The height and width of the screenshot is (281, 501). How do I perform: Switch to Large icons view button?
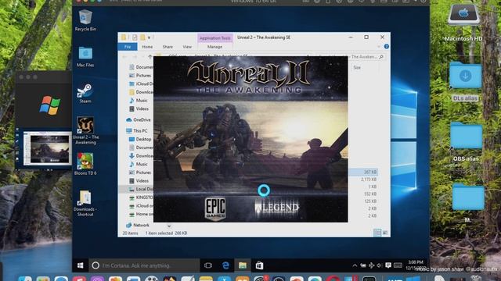coord(385,233)
